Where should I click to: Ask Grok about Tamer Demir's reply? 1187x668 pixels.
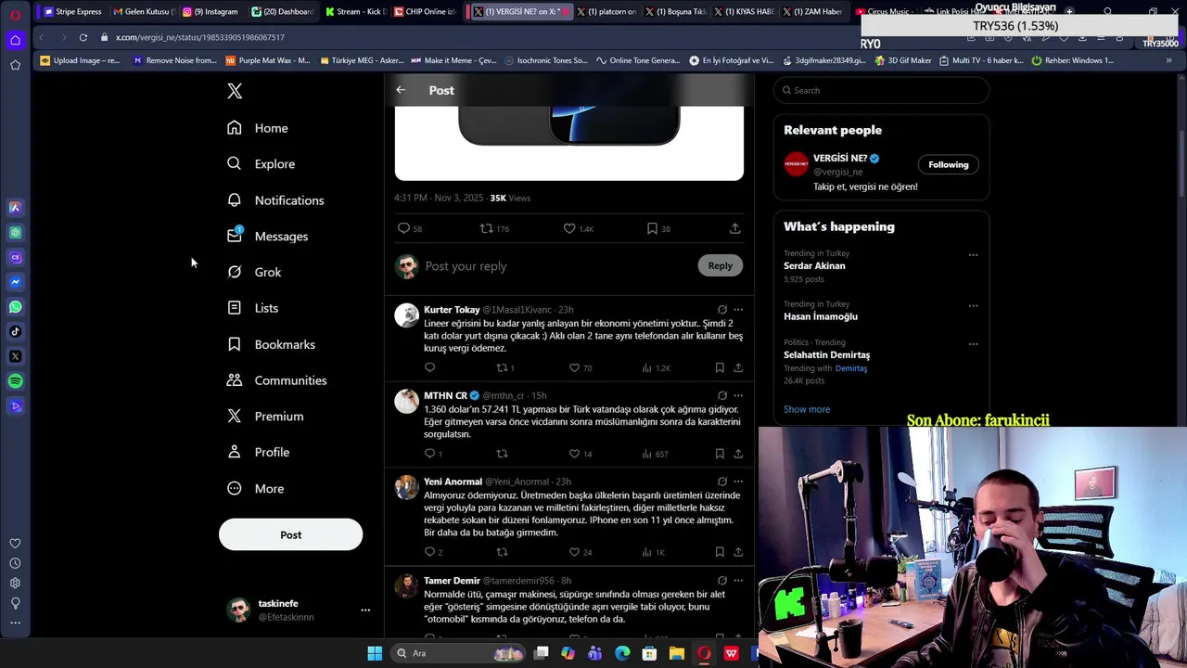(722, 581)
